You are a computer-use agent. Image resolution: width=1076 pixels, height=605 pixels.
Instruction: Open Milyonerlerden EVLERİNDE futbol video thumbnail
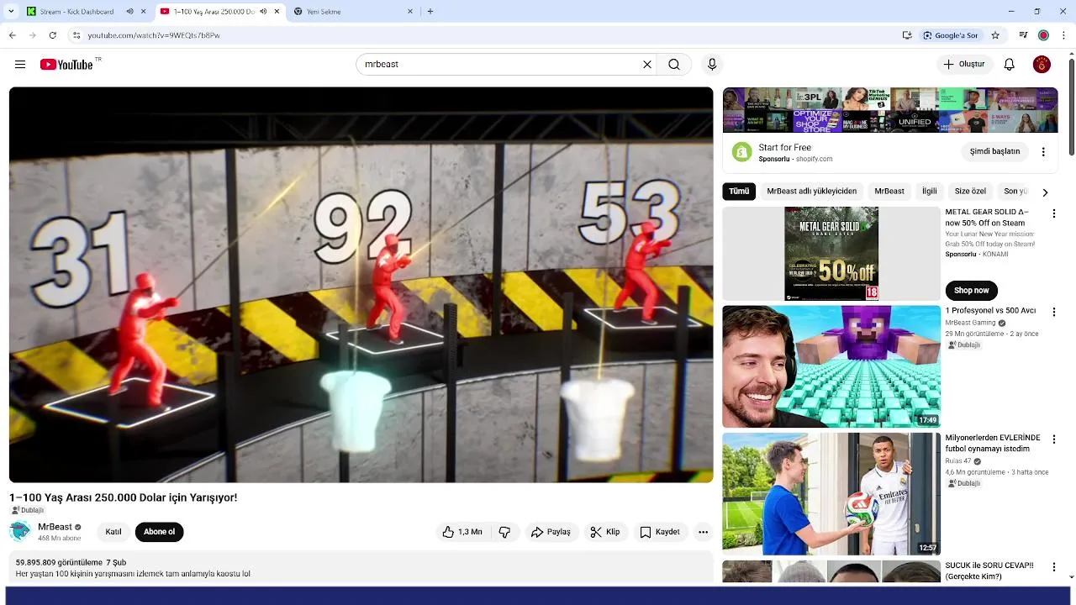pos(831,494)
